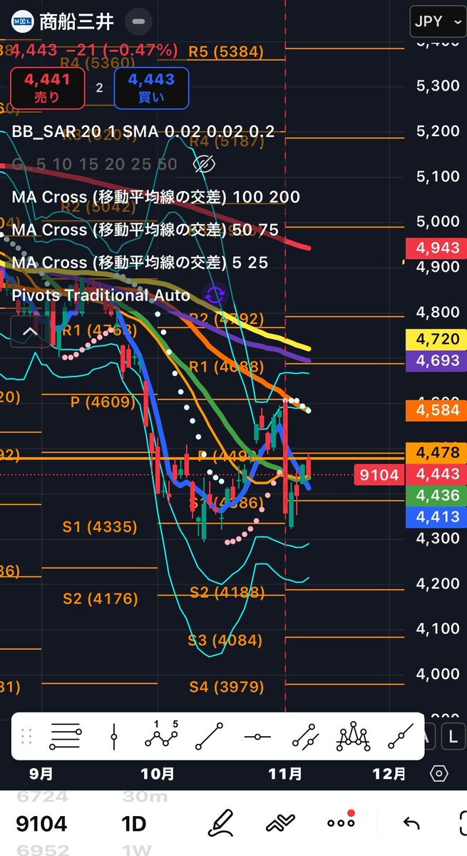This screenshot has height=856, width=467.
Task: Tap the 4,443 buy button
Action: click(x=151, y=88)
